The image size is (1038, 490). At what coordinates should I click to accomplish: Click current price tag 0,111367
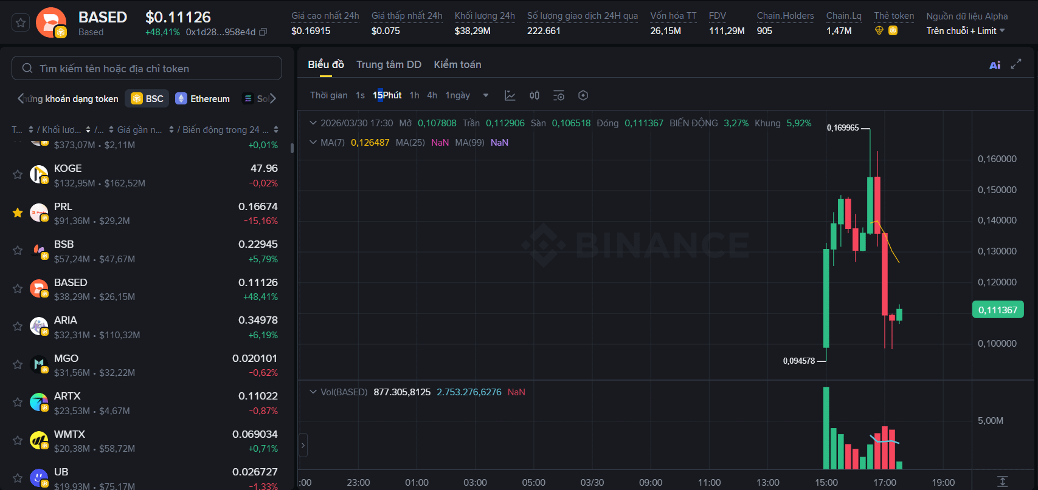tap(998, 310)
